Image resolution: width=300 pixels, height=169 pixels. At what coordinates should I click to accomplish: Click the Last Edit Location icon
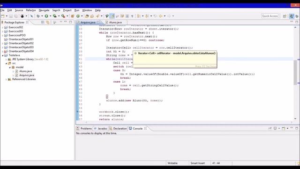pos(155,16)
